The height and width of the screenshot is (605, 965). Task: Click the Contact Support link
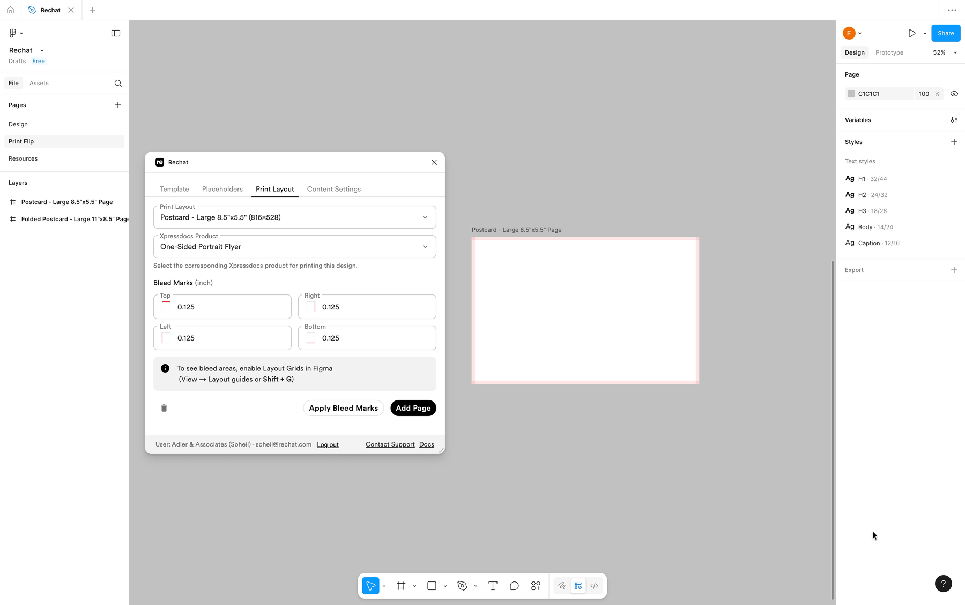coord(390,444)
